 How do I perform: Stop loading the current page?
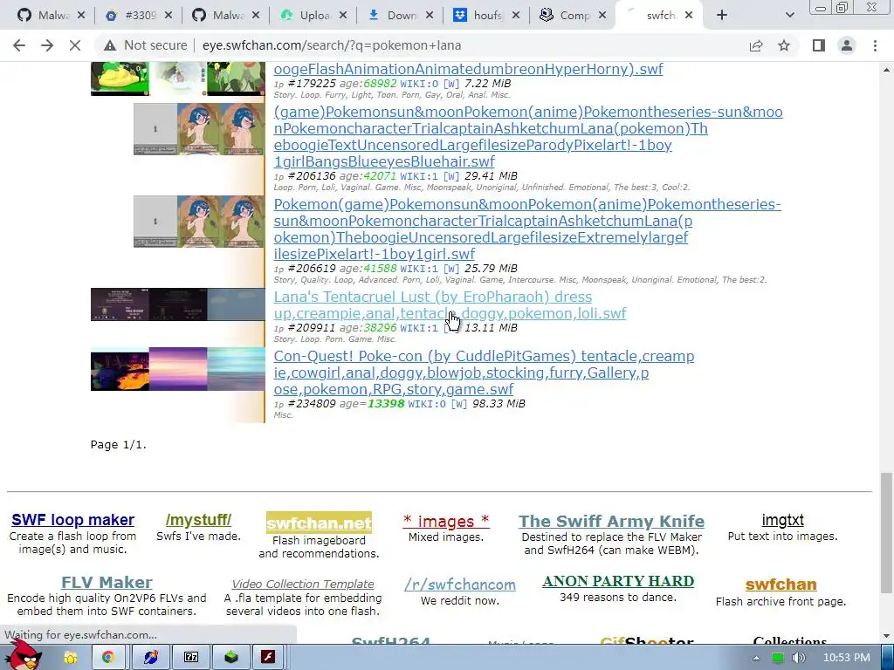[75, 45]
